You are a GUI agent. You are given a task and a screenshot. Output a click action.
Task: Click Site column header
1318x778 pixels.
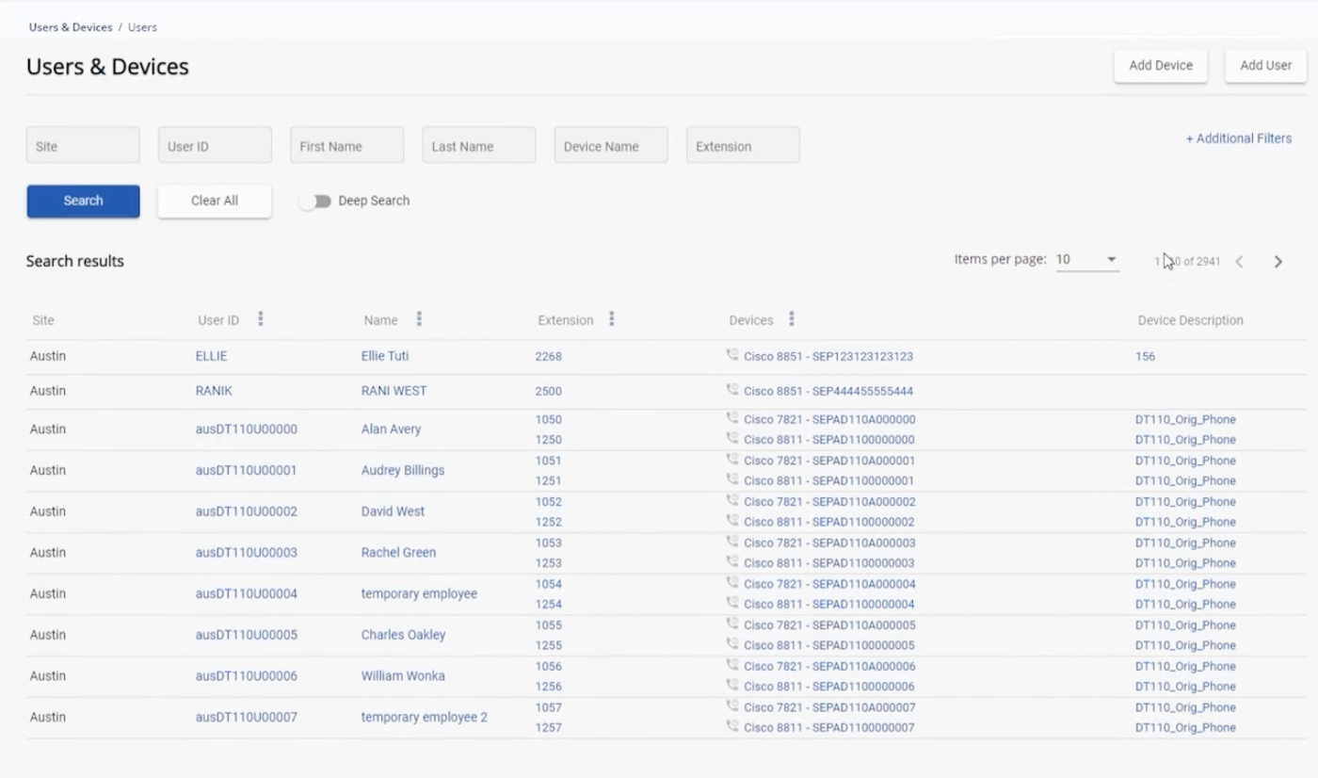[43, 320]
